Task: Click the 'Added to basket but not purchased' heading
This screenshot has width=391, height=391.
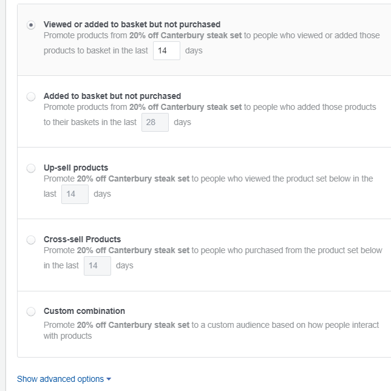Action: (x=112, y=96)
